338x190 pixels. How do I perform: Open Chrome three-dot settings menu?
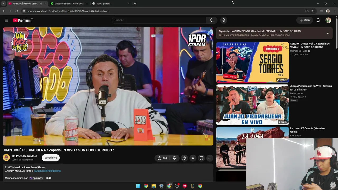[x=334, y=11]
